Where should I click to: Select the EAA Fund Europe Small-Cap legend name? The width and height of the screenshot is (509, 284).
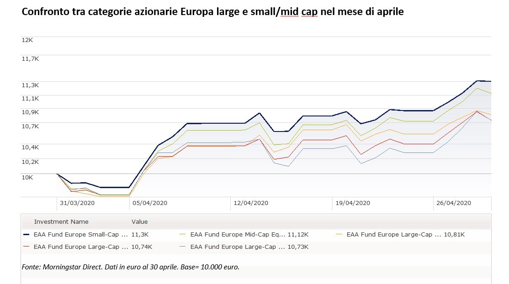pyautogui.click(x=81, y=235)
